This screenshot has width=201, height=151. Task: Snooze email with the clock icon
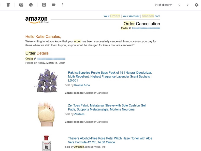pyautogui.click(x=31, y=5)
